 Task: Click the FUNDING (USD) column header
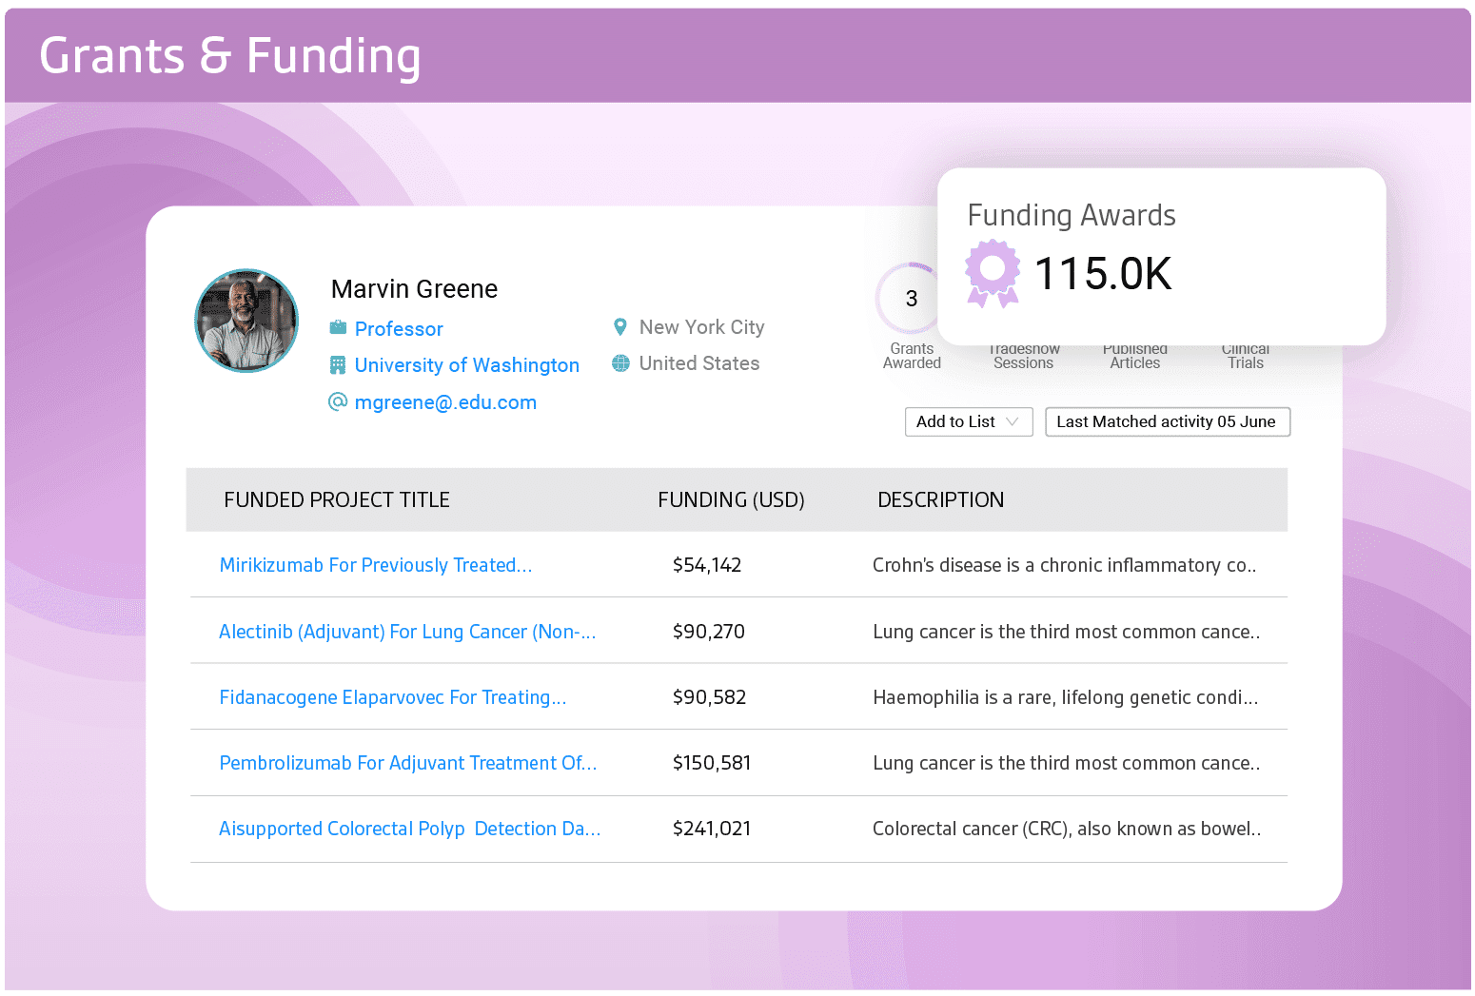pos(731,500)
